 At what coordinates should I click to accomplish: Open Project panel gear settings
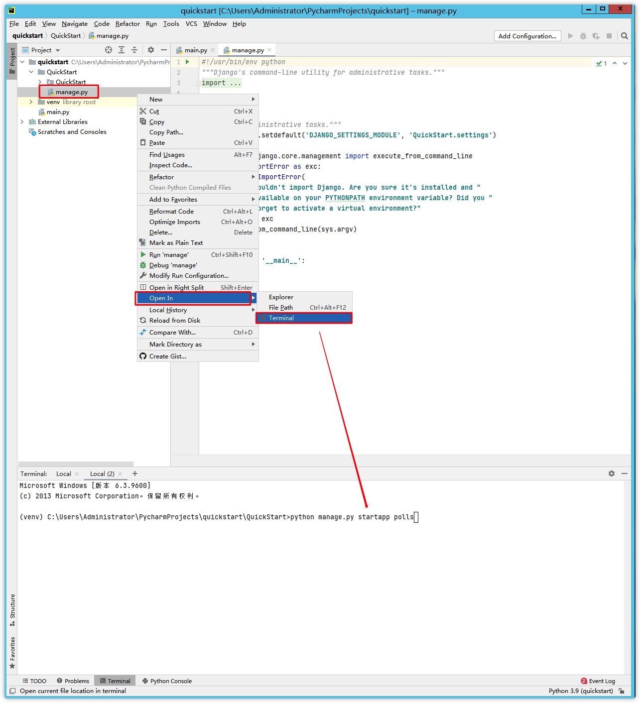click(x=151, y=50)
